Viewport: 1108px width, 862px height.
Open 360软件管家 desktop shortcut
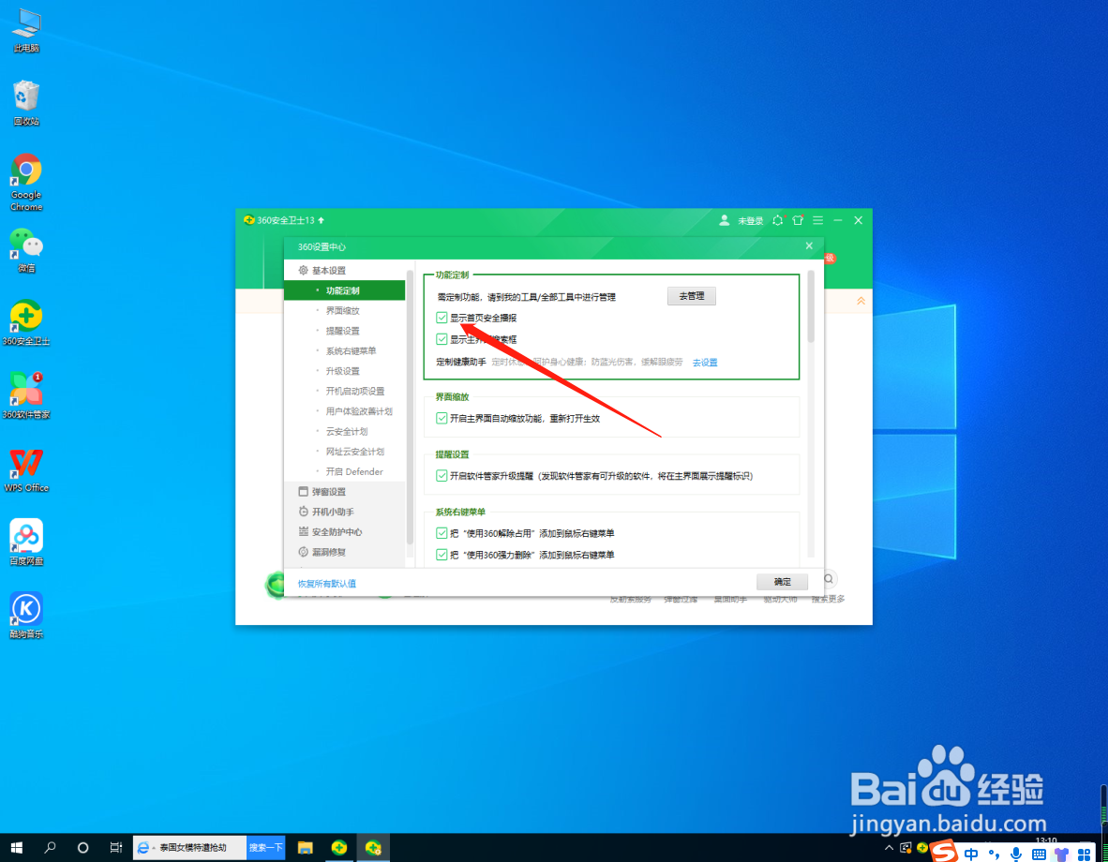pos(26,395)
